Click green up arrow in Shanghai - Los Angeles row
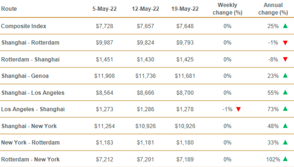The width and height of the screenshot is (294, 167). pyautogui.click(x=285, y=92)
